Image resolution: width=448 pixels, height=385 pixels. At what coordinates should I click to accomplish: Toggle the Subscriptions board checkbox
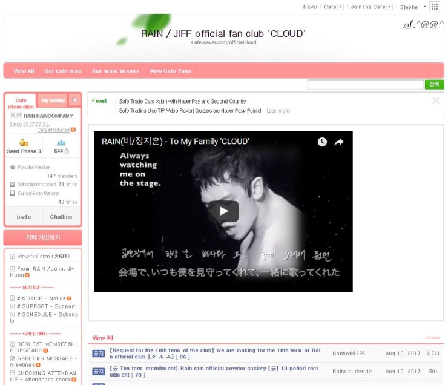click(x=13, y=184)
